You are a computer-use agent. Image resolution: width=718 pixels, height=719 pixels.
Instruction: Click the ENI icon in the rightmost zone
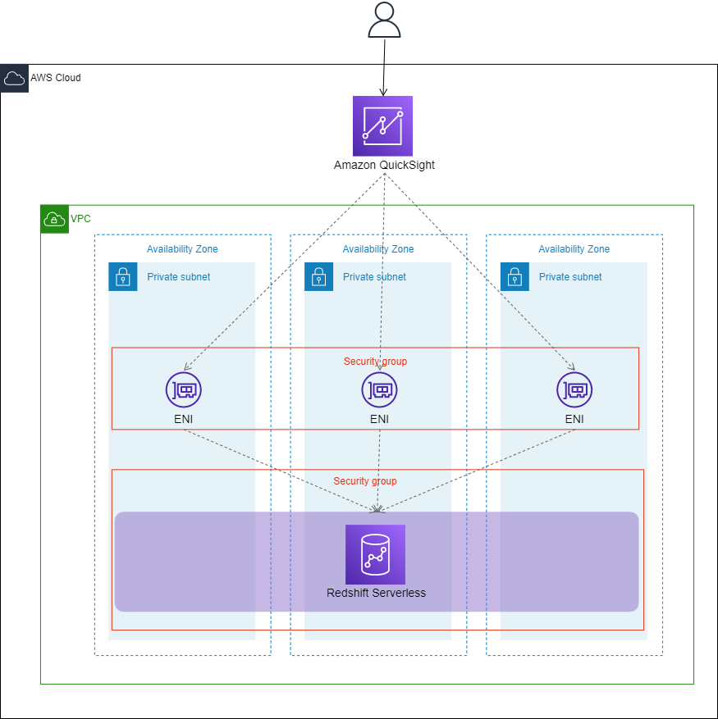point(574,389)
